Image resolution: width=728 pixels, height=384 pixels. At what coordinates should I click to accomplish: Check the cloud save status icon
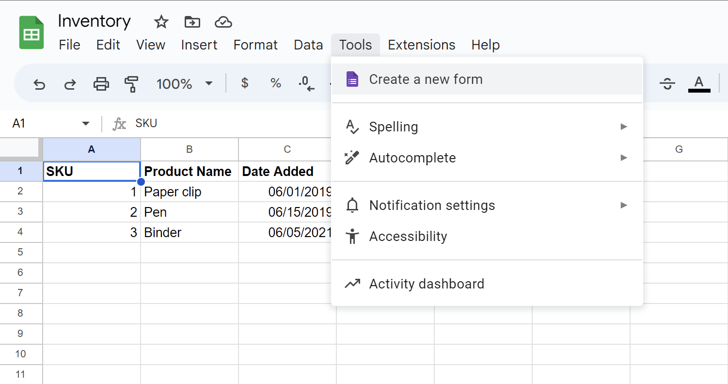pyautogui.click(x=223, y=22)
